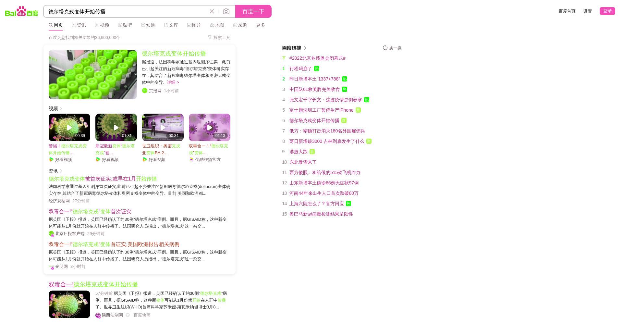The image size is (623, 324).
Task: Open virus thumbnail beside 陕西法制网 result
Action: pos(69,304)
